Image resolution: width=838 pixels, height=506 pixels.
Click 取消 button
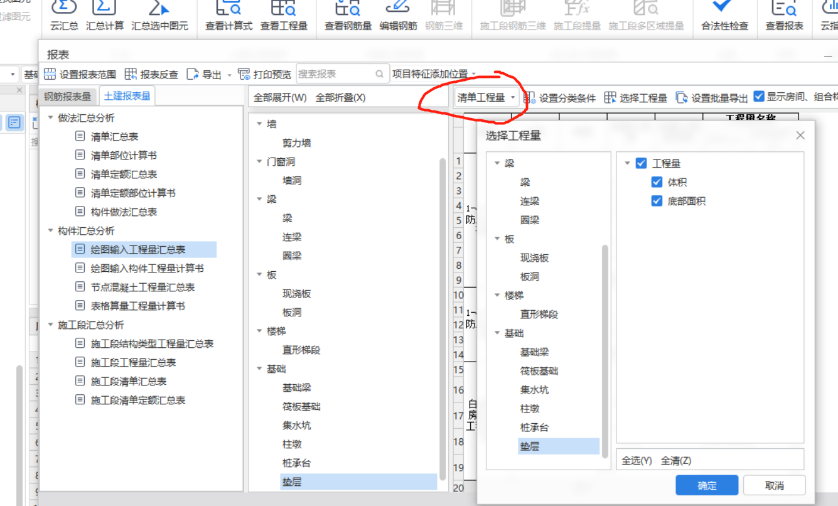coord(775,485)
